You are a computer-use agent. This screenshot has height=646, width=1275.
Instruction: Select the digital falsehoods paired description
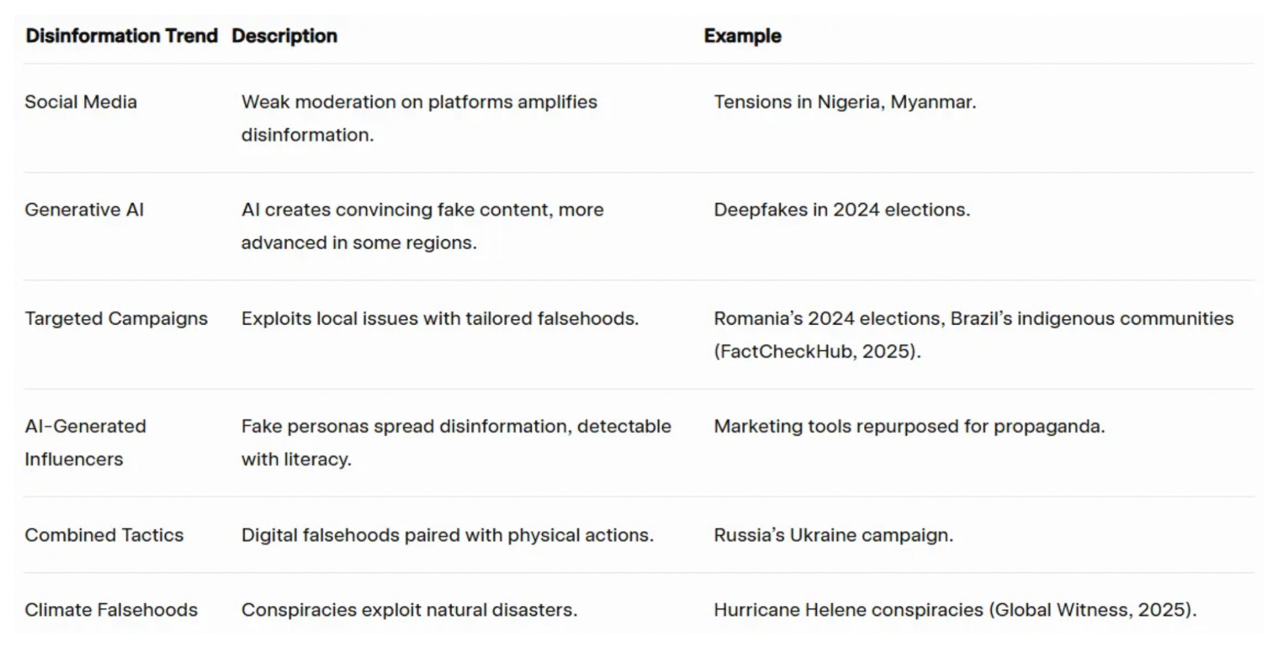[447, 535]
